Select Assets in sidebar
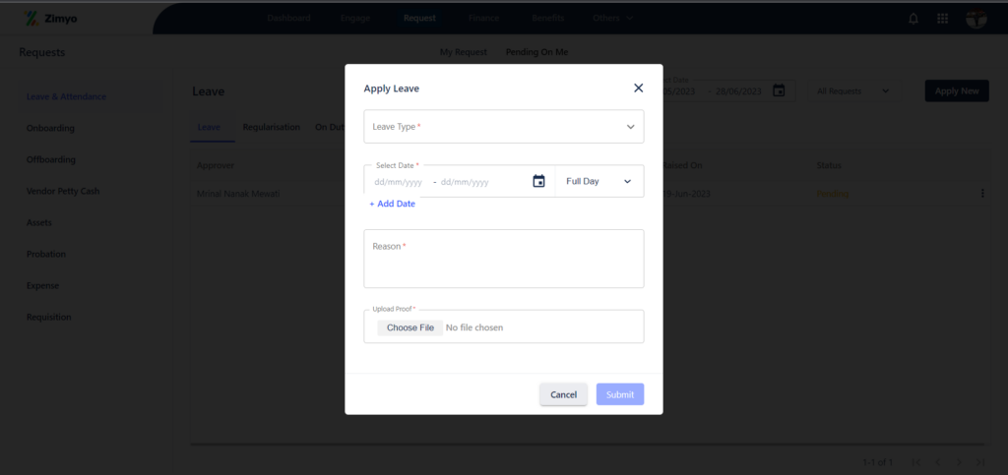 point(38,222)
